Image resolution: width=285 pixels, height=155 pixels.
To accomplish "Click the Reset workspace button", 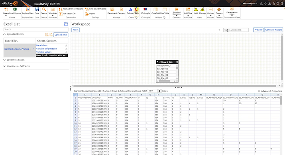I will (75, 30).
